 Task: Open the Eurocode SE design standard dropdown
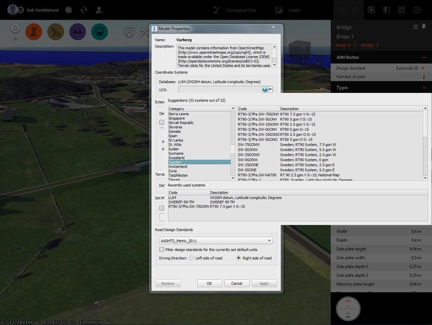(x=410, y=68)
